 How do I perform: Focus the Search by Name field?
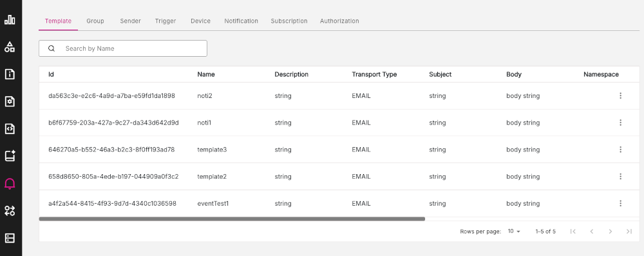(x=123, y=48)
